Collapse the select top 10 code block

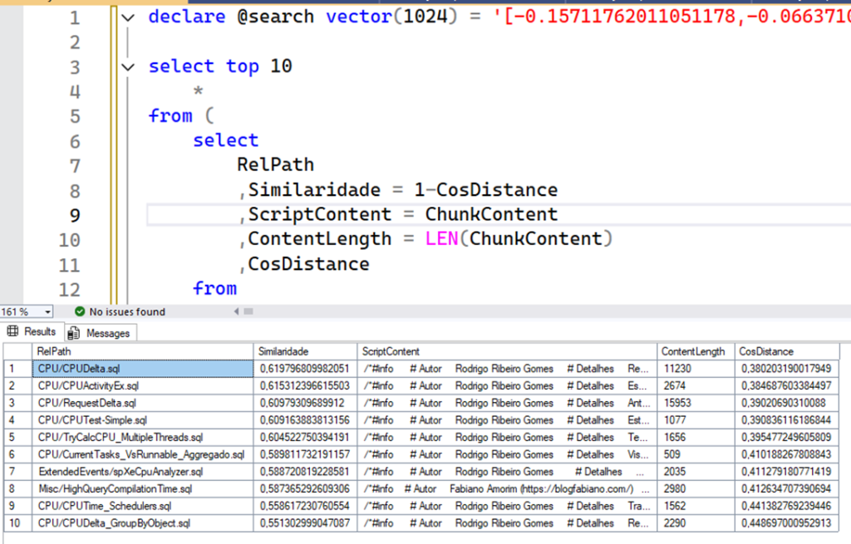pos(127,67)
